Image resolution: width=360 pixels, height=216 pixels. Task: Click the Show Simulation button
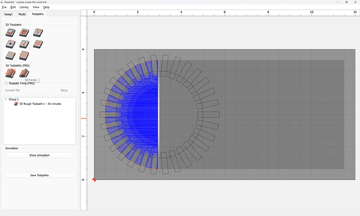(40, 155)
